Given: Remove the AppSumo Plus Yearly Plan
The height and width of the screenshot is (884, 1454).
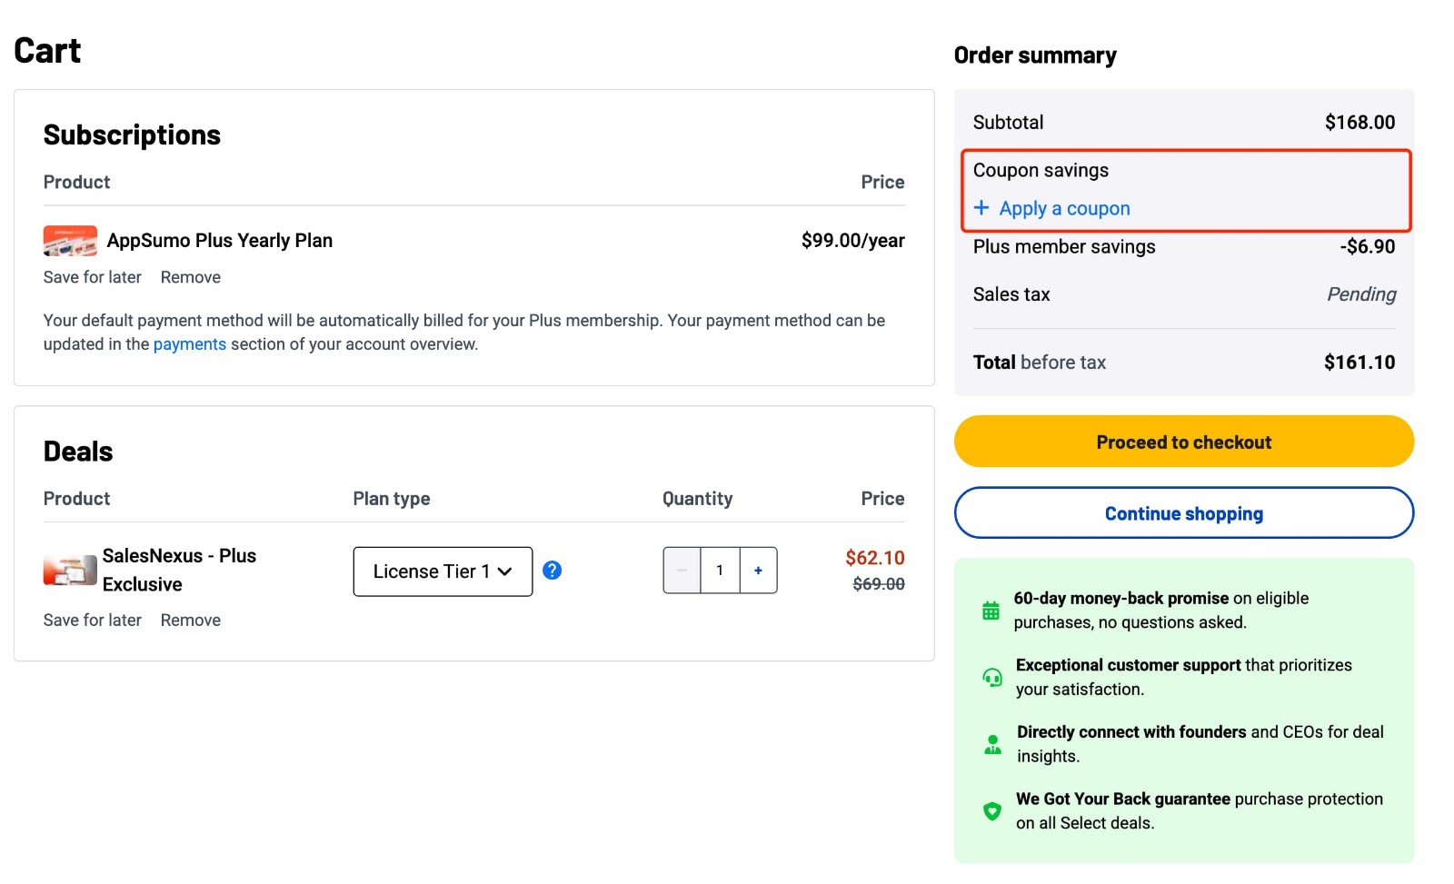Looking at the screenshot, I should tap(190, 277).
